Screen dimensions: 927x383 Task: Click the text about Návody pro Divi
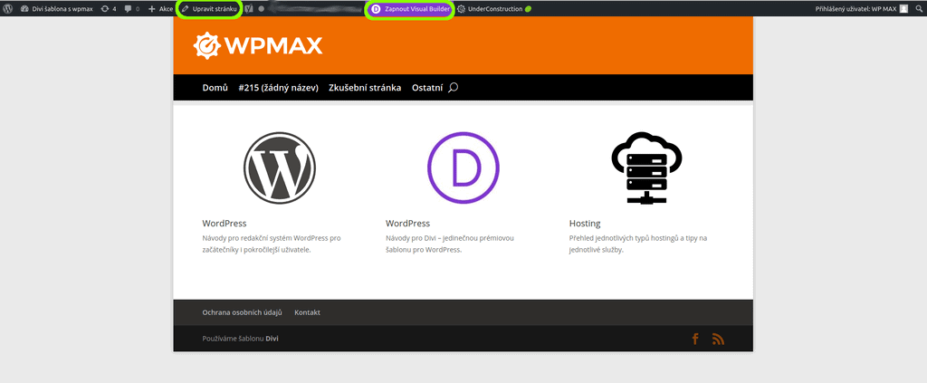450,244
